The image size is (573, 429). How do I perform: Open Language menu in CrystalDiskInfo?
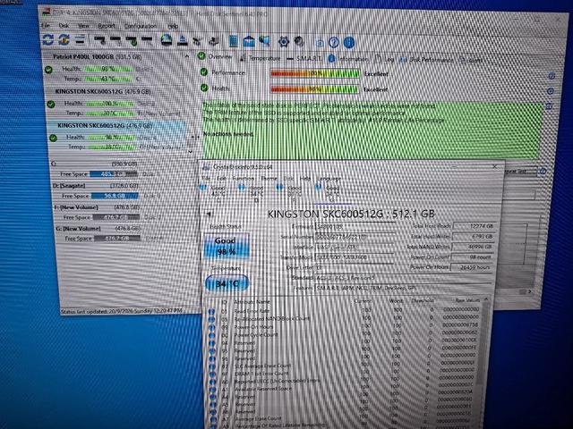(329, 179)
